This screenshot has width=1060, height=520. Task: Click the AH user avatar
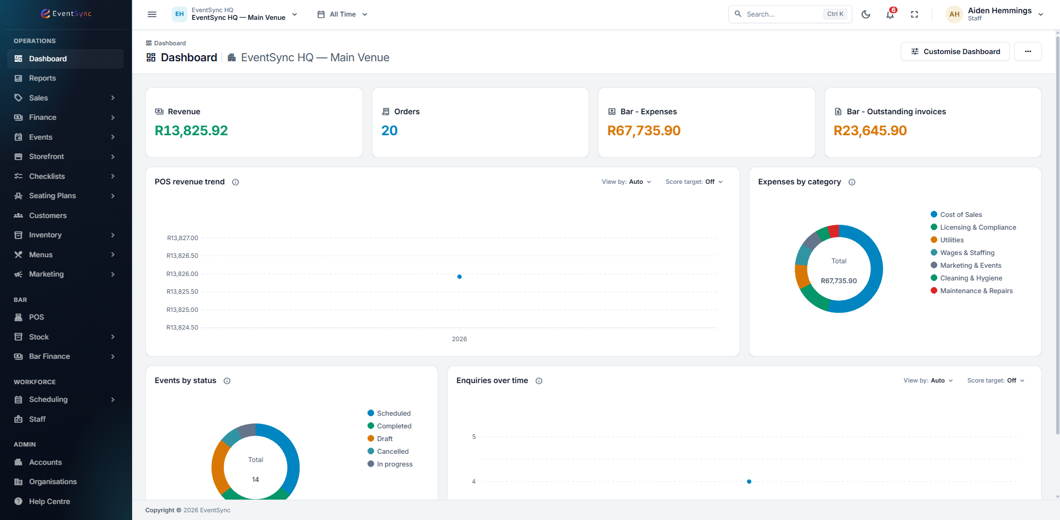(954, 14)
